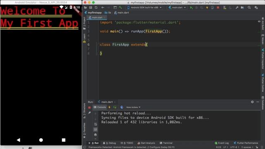The image size is (265, 149).
Task: Click the layout window icon after the forward arrow
Action: pyautogui.click(x=115, y=7)
